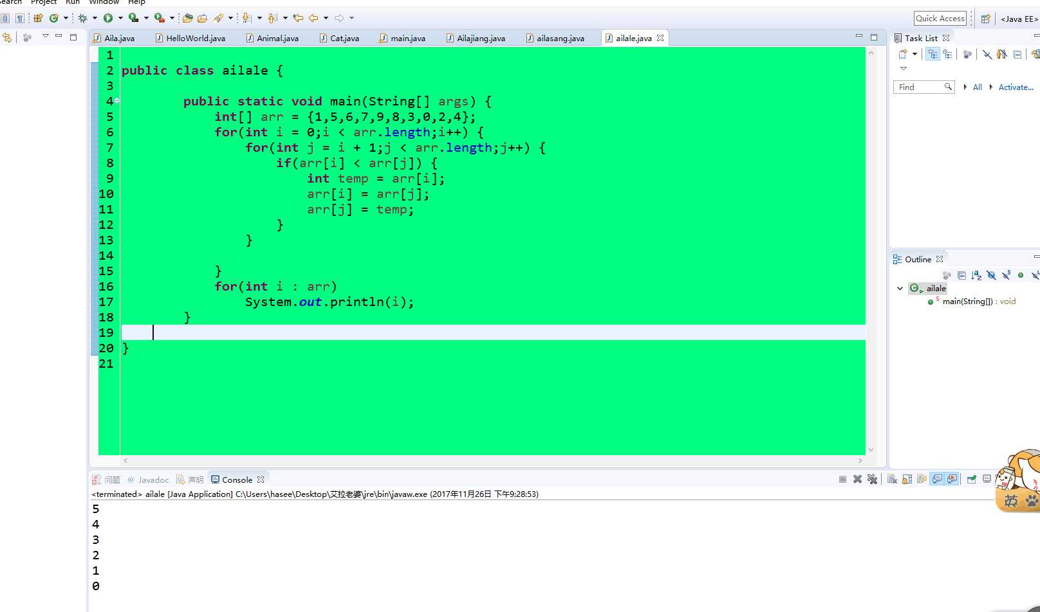Open New Java Class dropdown arrow

click(66, 18)
